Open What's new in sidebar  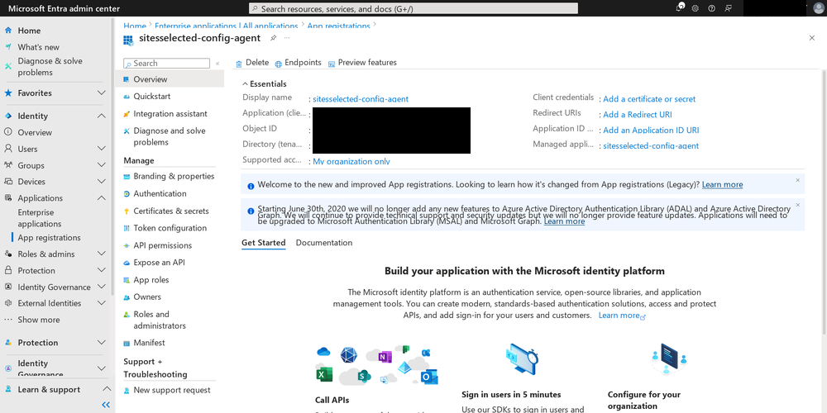(39, 47)
